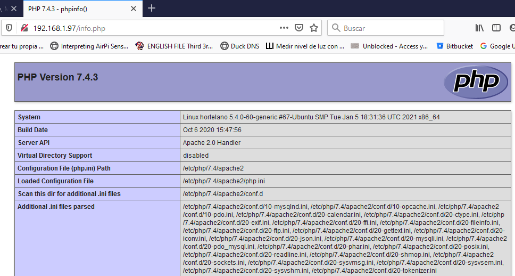Viewport: 515px width, 276px height.
Task: Close the PHP 7.4.3 phpinfo() tab
Action: [x=134, y=9]
